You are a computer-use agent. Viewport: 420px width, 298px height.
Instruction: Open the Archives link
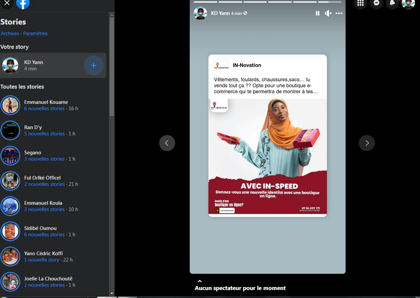click(10, 34)
